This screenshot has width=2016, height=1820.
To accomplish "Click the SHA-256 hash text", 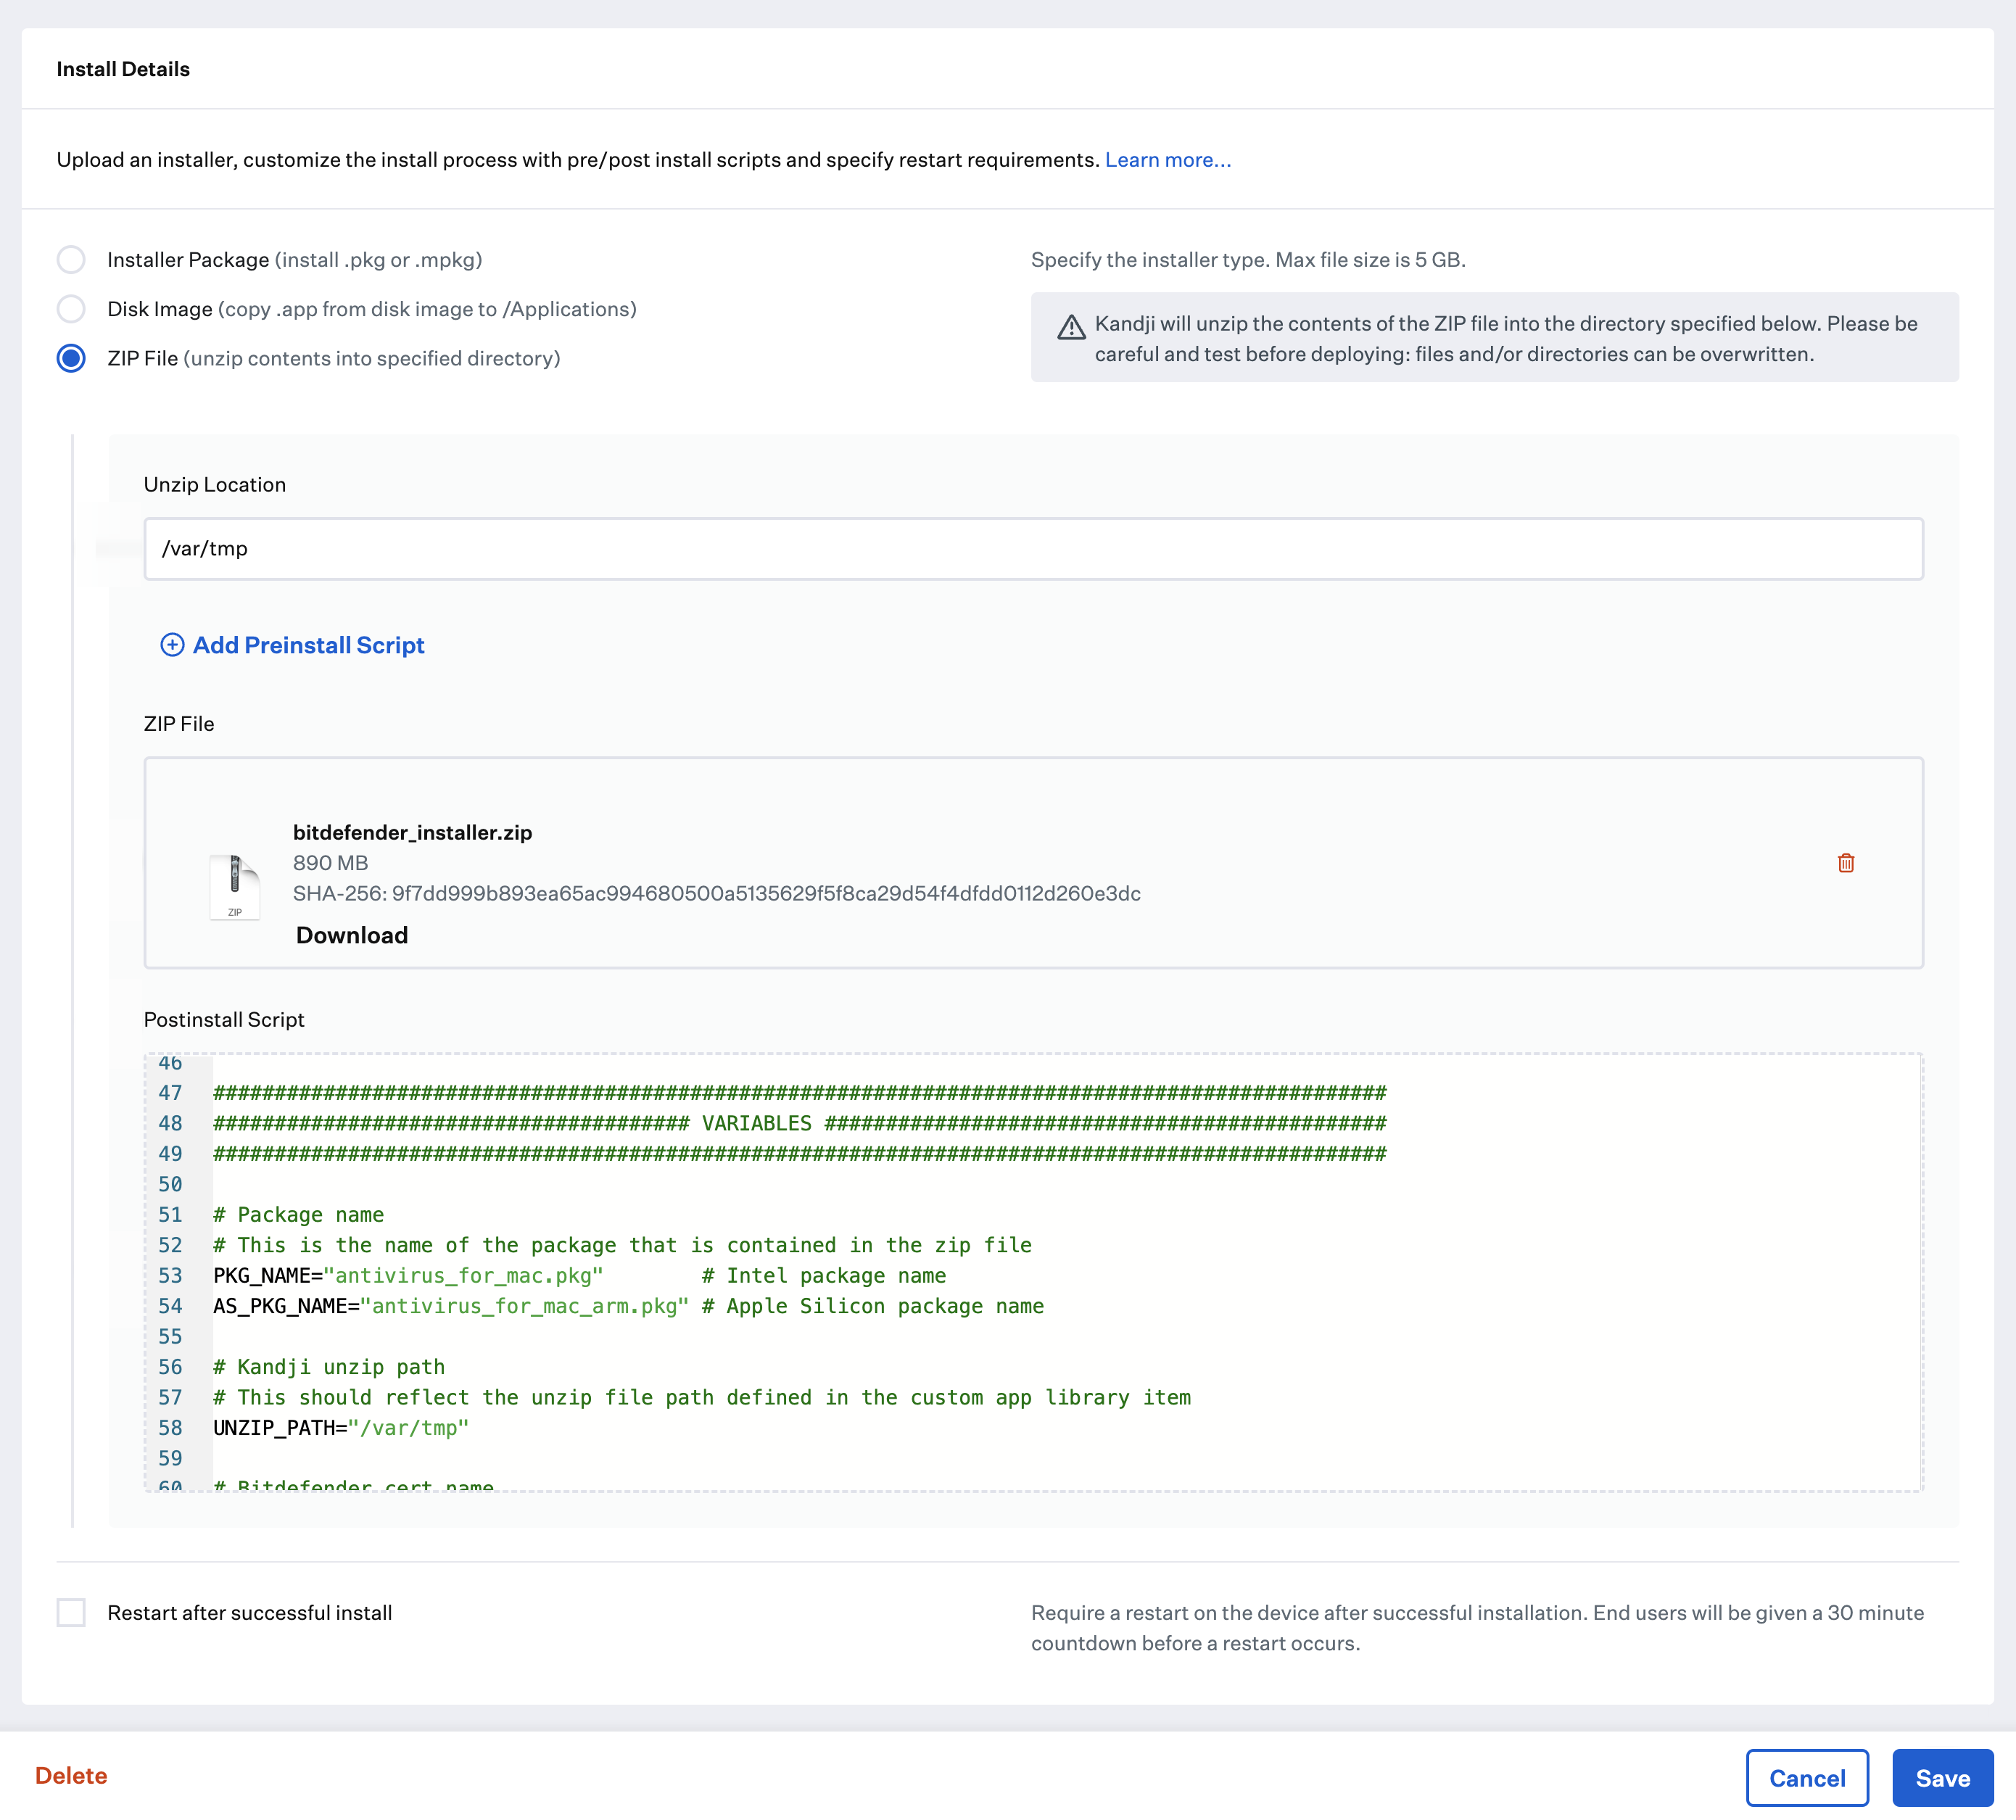I will click(x=716, y=893).
